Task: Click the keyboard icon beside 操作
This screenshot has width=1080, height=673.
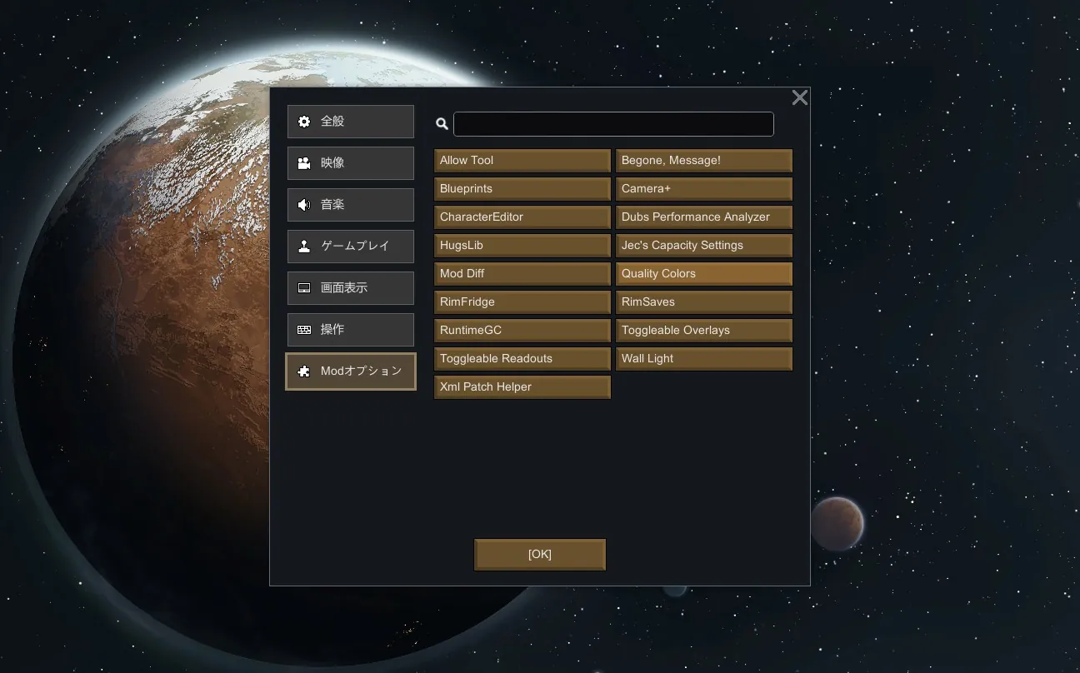Action: (x=304, y=330)
